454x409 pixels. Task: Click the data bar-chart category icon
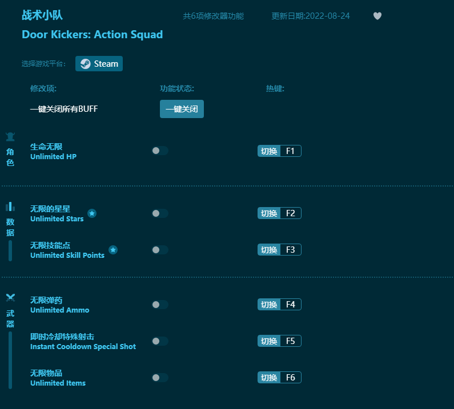pyautogui.click(x=10, y=206)
